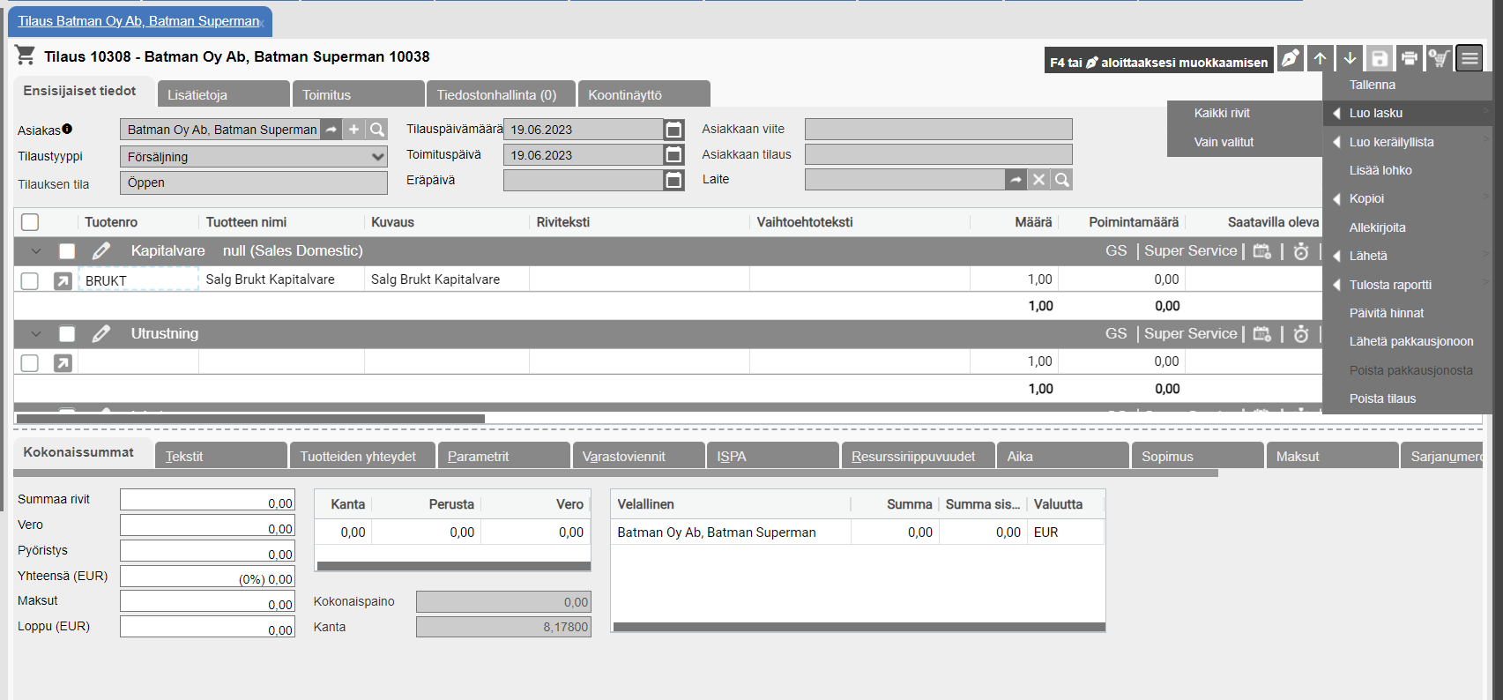Open empty Utrustning row arrow icon

(x=63, y=363)
